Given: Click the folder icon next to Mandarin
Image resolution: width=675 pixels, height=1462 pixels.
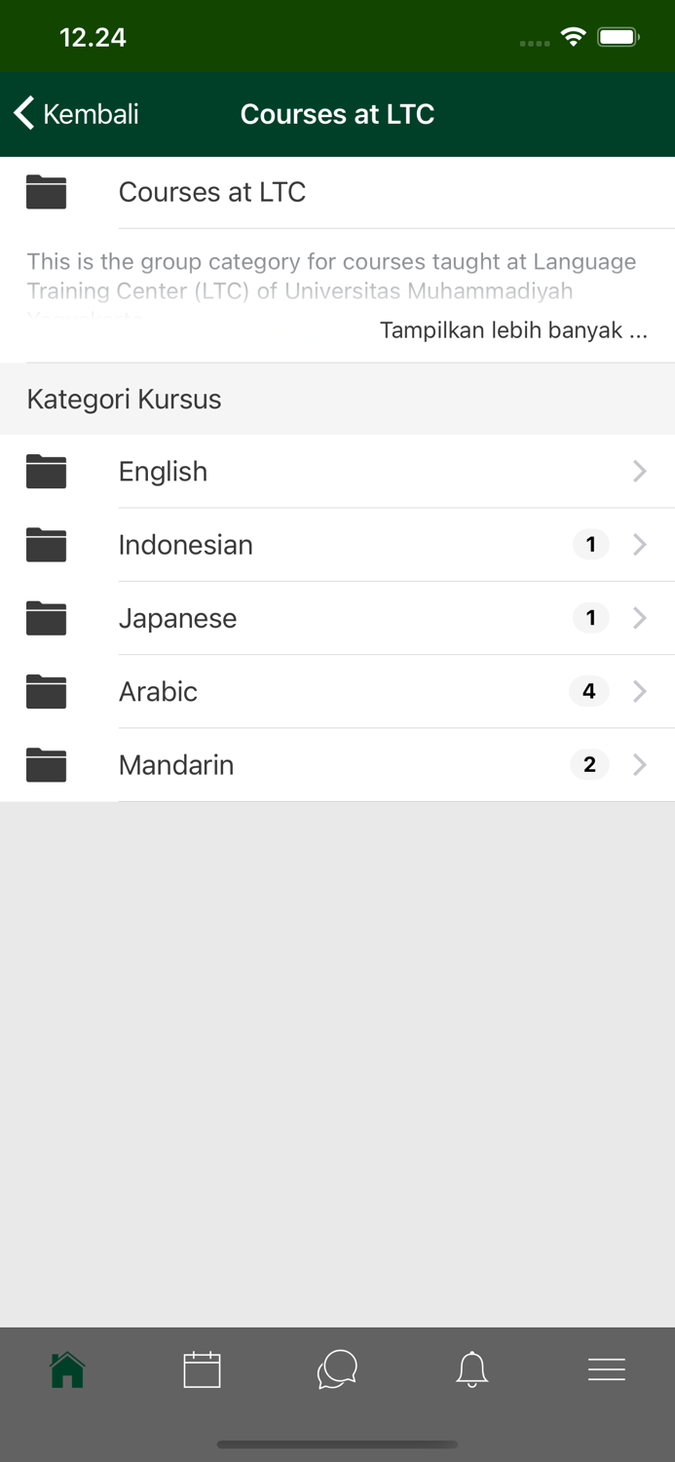Looking at the screenshot, I should (46, 765).
